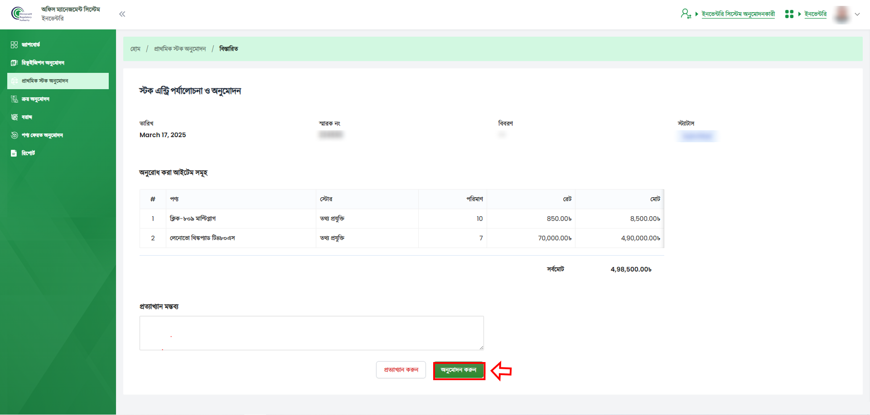Click the সর্বমোট label
Viewport: 870px width, 415px height.
pos(555,269)
